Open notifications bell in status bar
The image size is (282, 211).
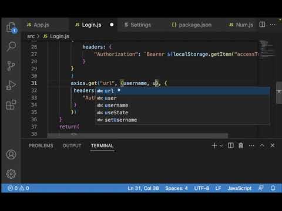click(x=273, y=188)
